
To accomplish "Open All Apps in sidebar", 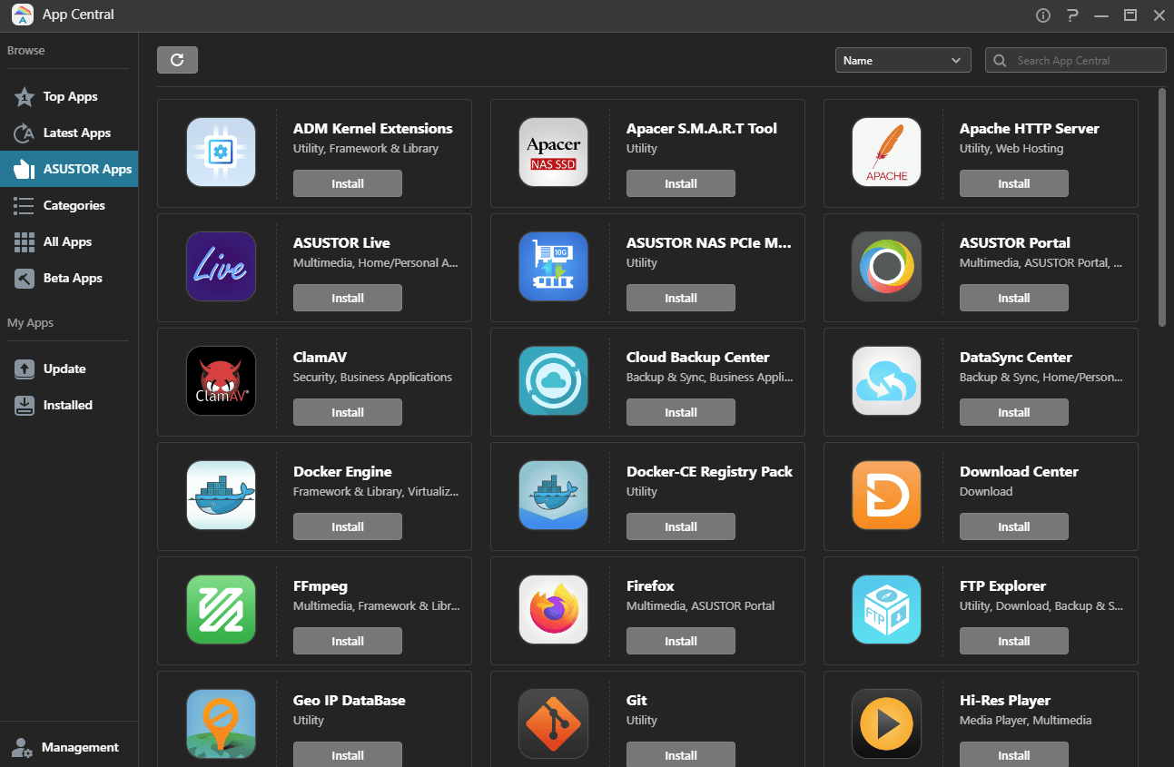I will tap(69, 241).
